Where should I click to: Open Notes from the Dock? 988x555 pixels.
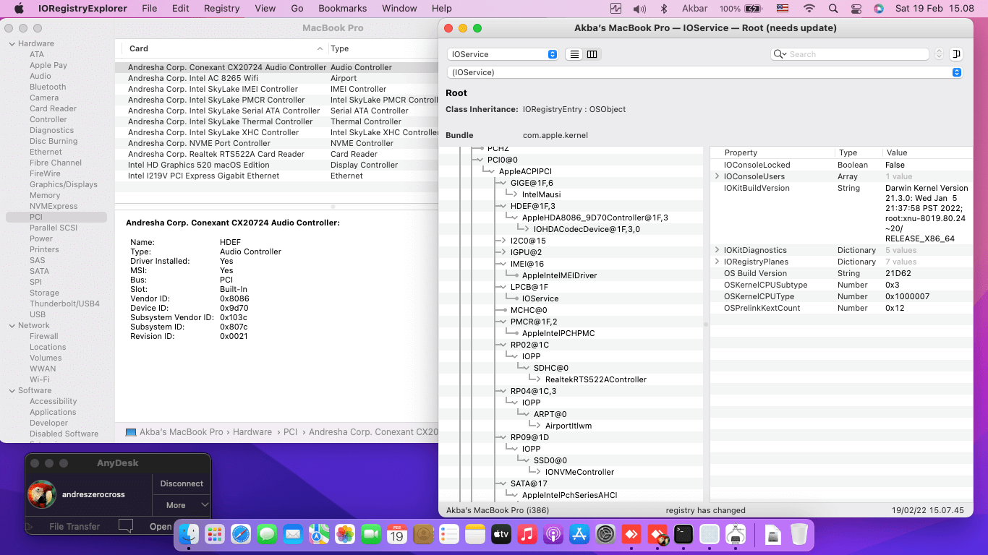475,534
